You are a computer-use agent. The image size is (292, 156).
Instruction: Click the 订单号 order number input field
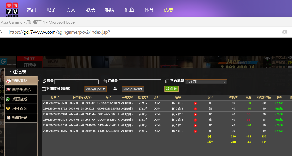140,82
